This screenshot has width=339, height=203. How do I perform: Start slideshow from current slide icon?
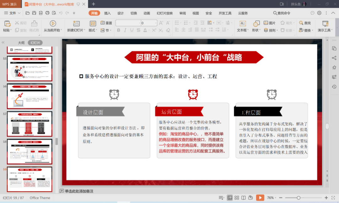coord(53,23)
